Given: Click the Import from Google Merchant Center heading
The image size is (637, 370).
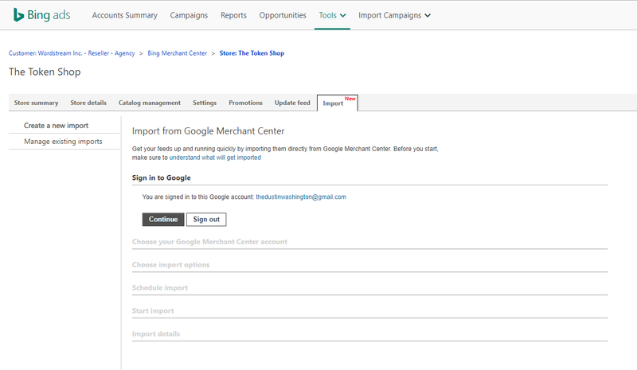Looking at the screenshot, I should pos(208,131).
